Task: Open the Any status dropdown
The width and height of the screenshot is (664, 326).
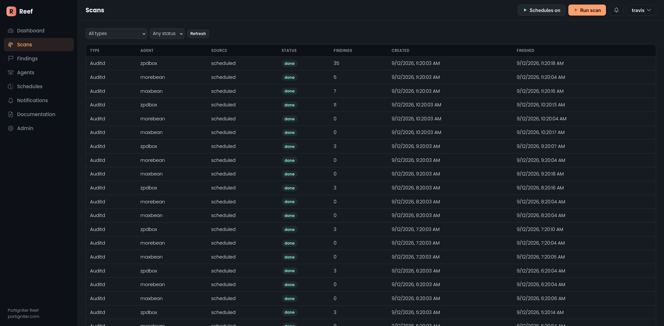Action: 167,33
